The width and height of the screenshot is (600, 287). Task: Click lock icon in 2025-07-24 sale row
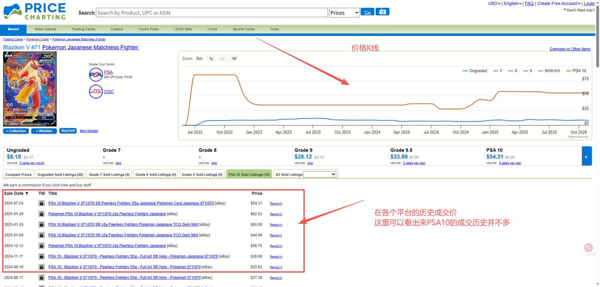click(x=42, y=203)
